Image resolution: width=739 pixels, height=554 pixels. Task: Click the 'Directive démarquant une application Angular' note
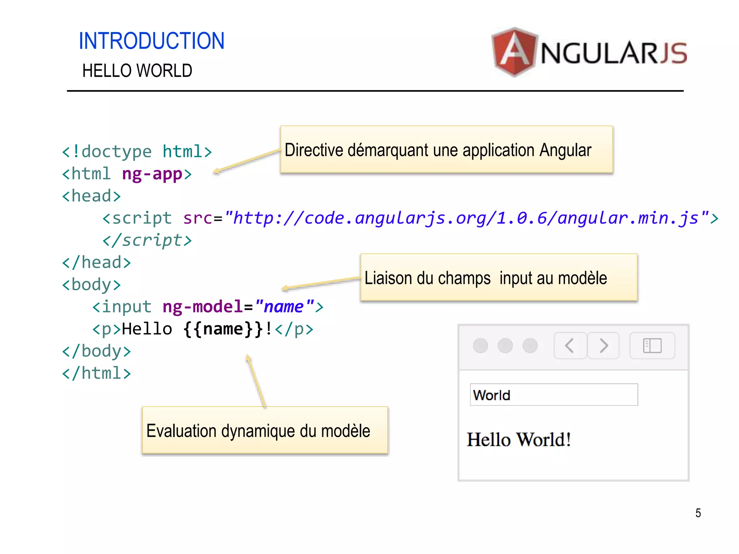[x=447, y=150]
